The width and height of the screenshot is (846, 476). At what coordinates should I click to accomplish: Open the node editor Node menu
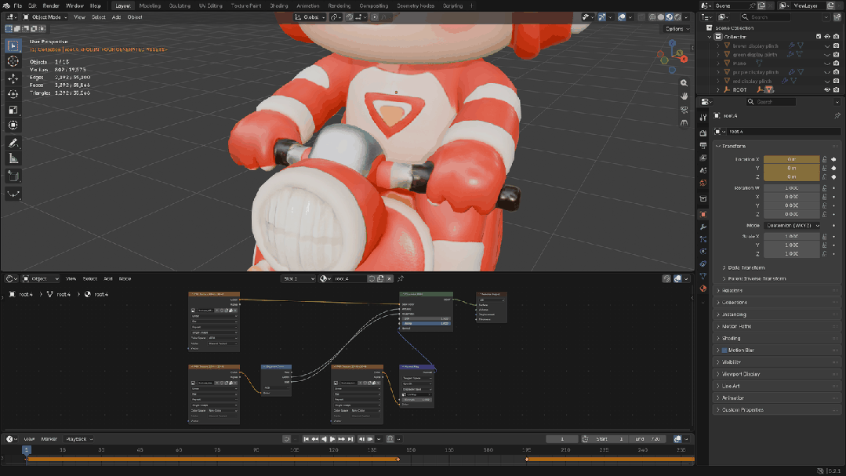125,279
